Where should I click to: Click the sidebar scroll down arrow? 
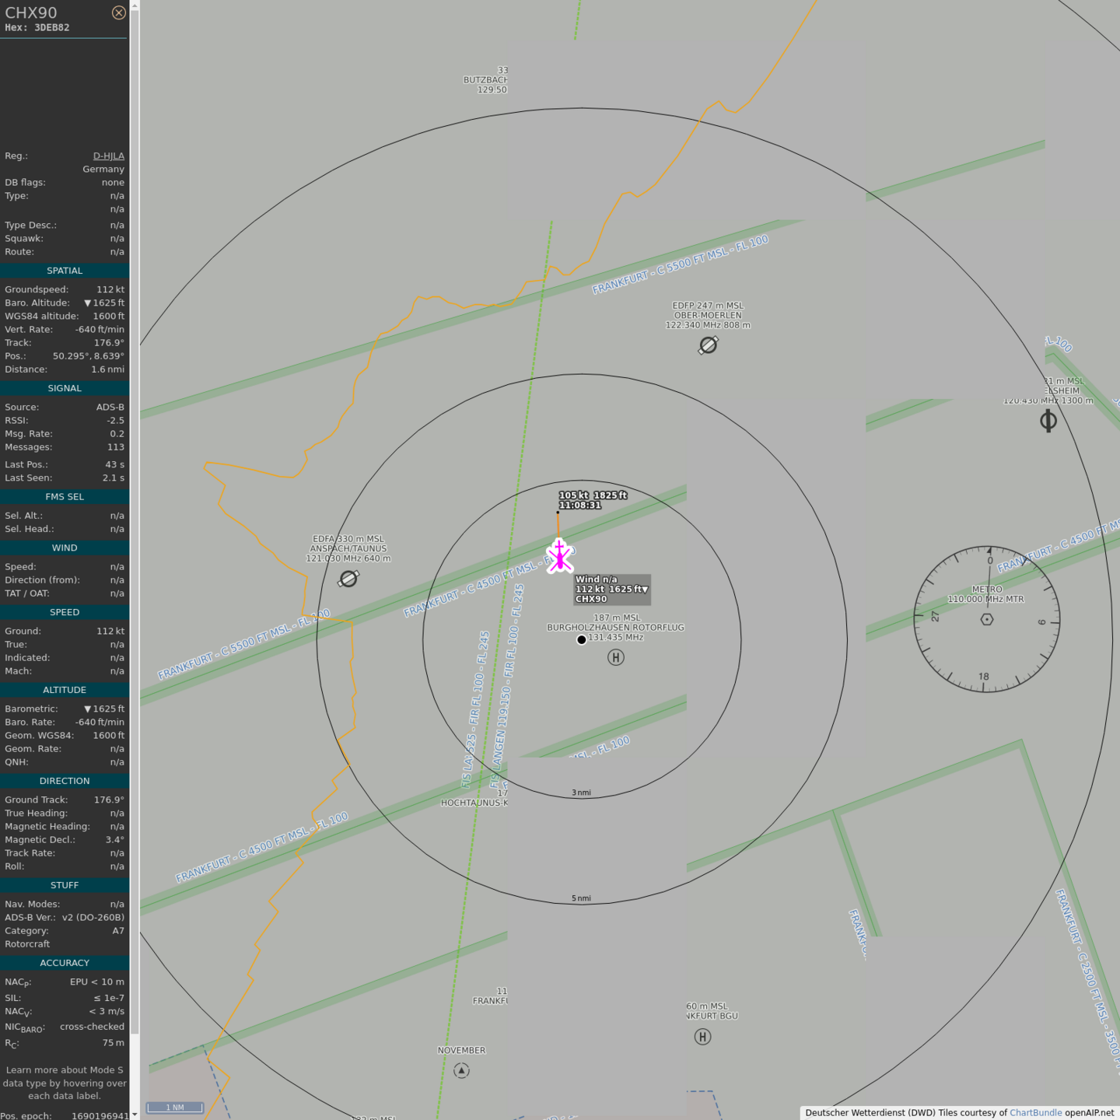coord(135,1115)
